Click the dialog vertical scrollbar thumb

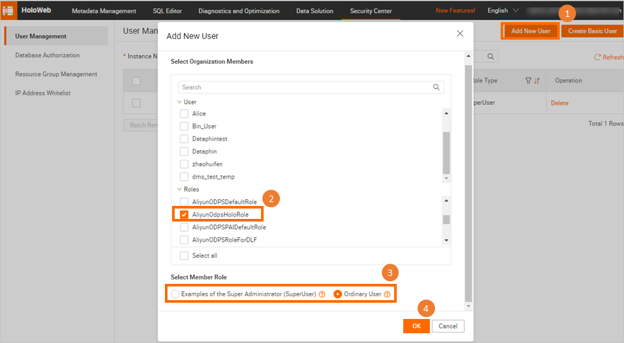tap(468, 183)
